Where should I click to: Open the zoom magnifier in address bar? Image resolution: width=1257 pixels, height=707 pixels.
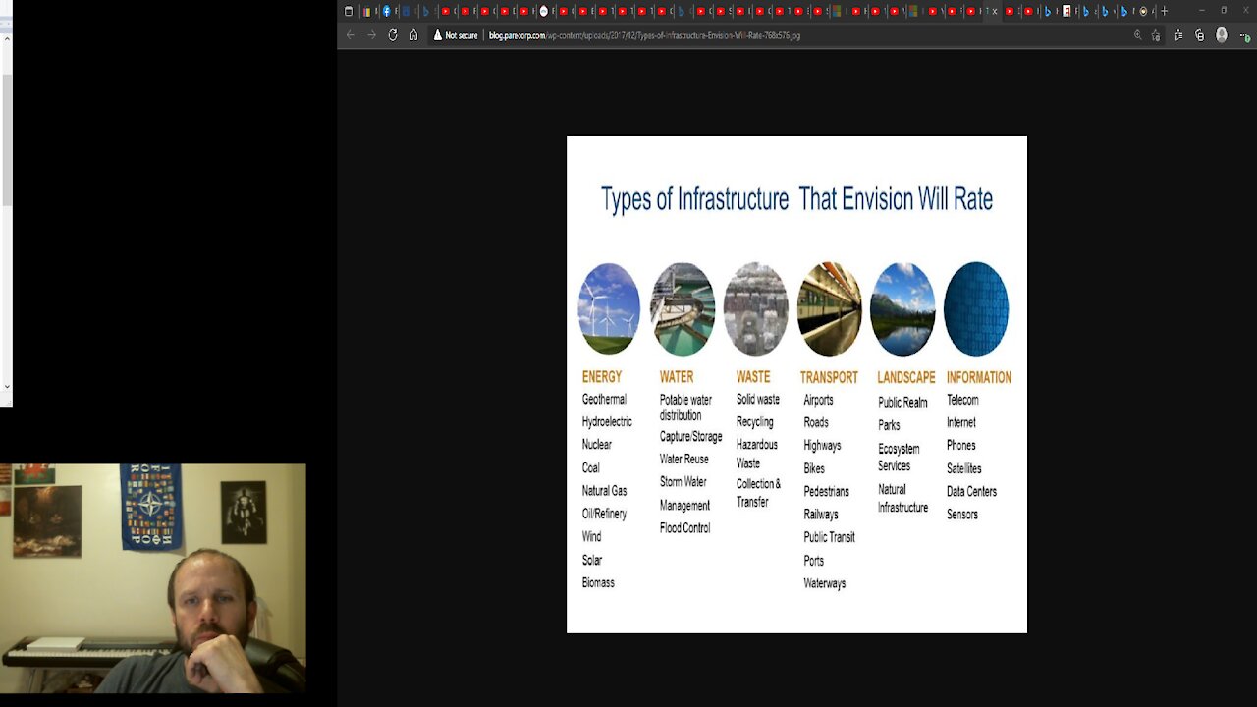(x=1138, y=35)
